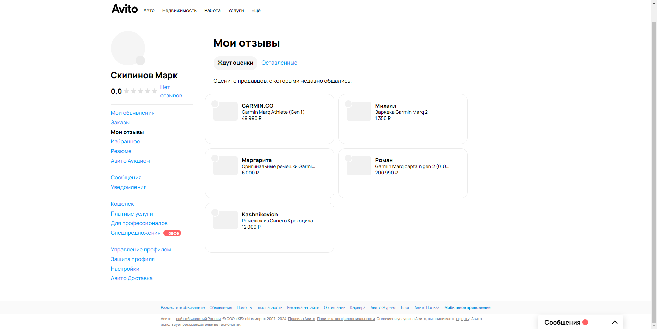
Task: Open Маргарита straps listing thumbnail
Action: pyautogui.click(x=226, y=166)
